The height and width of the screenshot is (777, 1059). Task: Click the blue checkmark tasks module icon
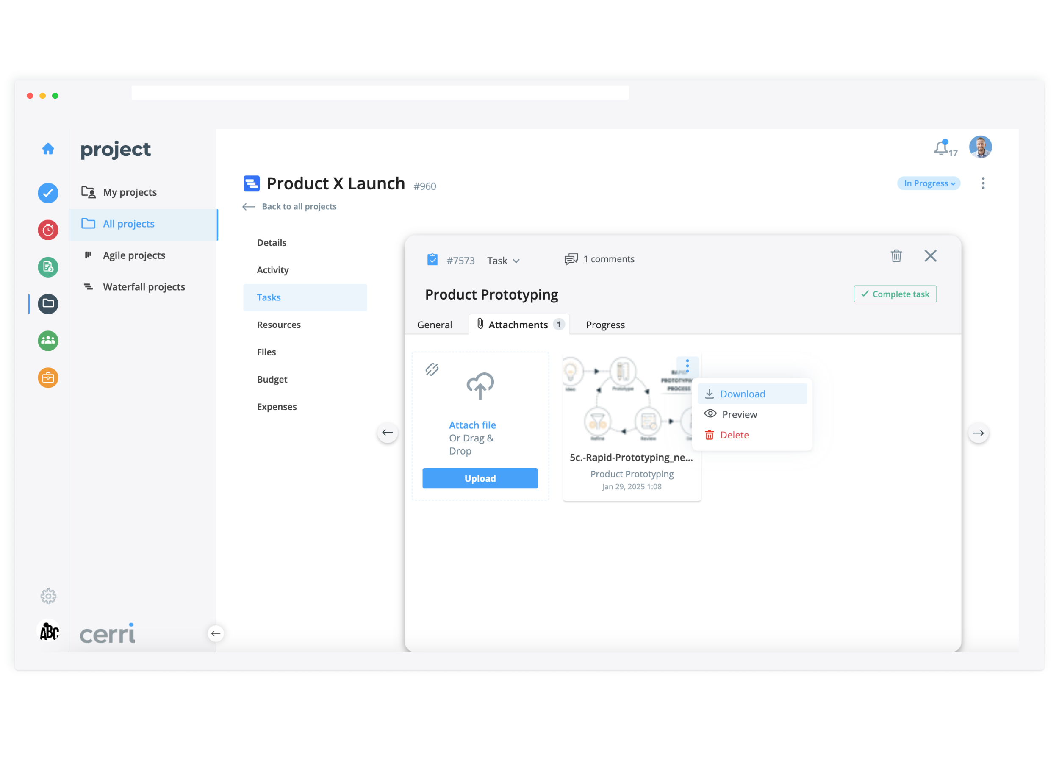click(48, 193)
